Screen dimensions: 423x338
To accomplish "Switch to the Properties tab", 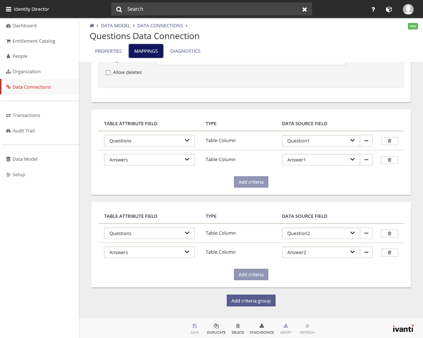I will point(108,51).
